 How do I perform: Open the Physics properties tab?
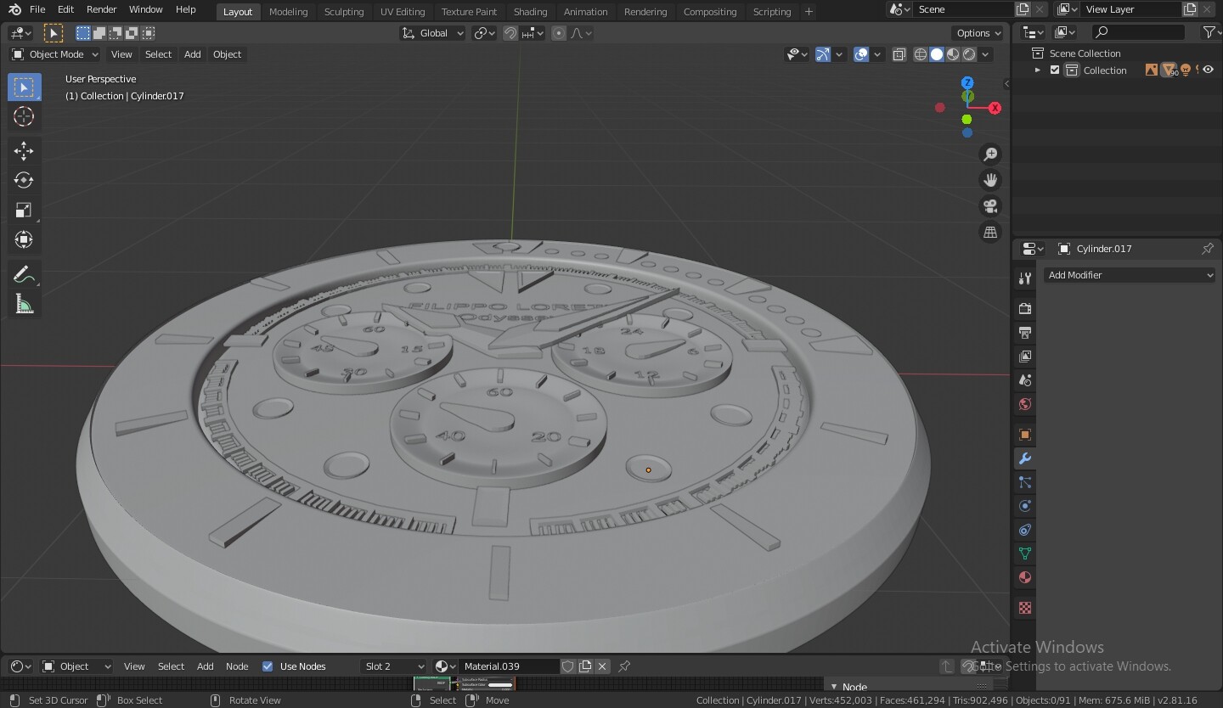1025,506
